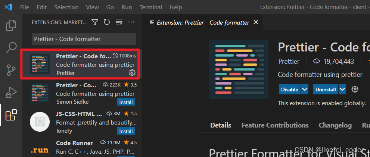Clear extensions search results
The width and height of the screenshot is (370, 157).
click(119, 22)
